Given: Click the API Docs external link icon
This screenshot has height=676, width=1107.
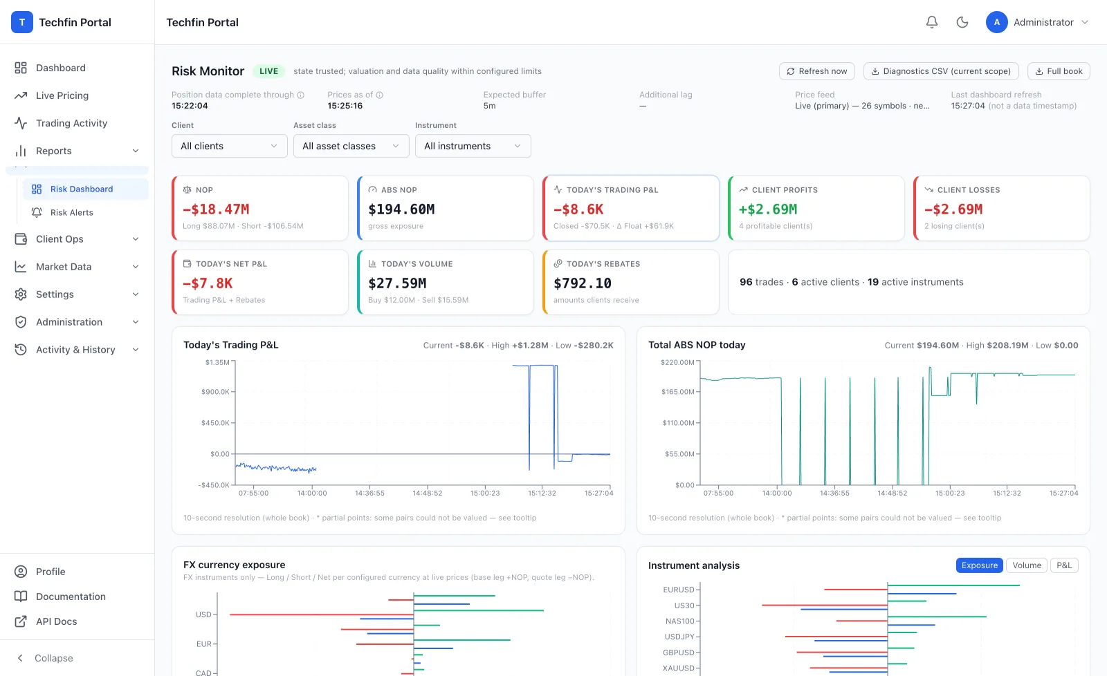Looking at the screenshot, I should click(21, 621).
